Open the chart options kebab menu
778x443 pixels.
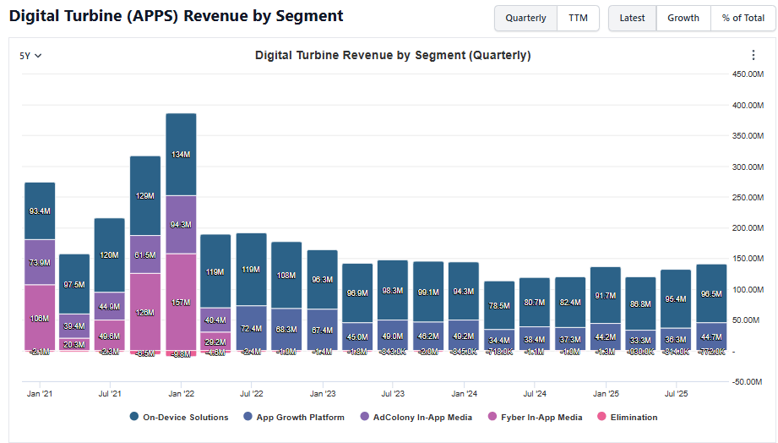pos(754,55)
